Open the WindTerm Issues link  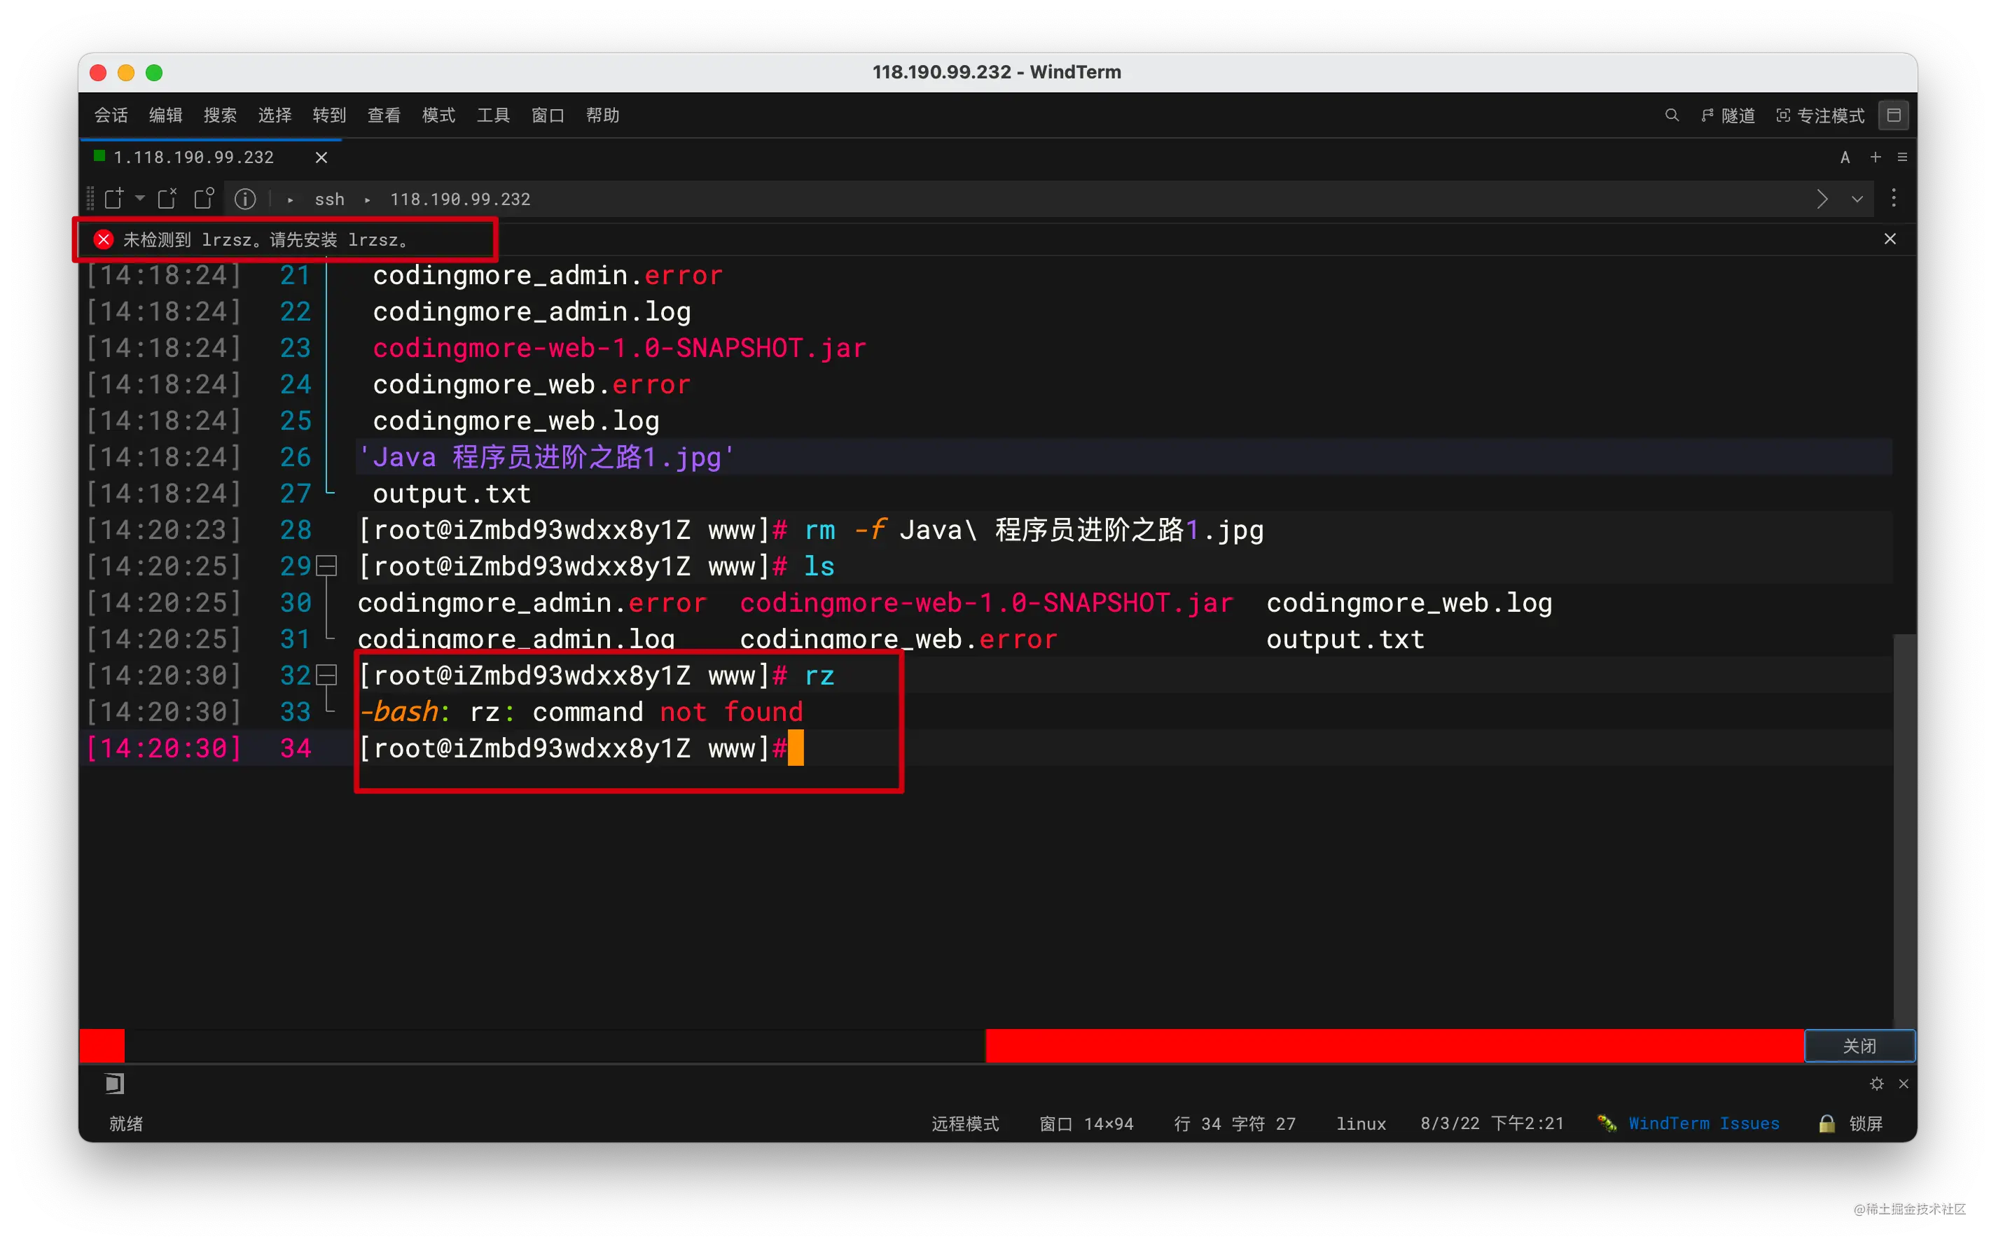pos(1703,1123)
